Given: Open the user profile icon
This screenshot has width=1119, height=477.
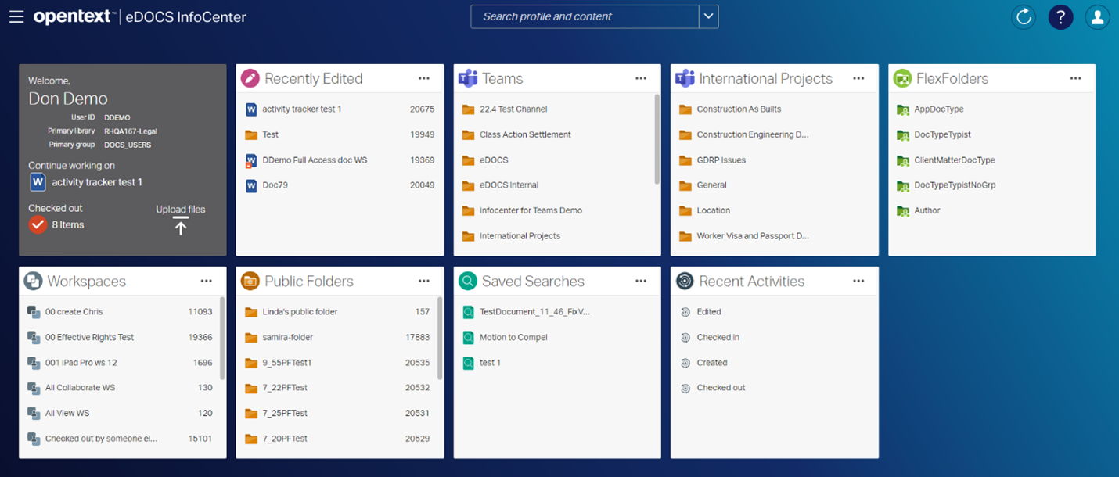Looking at the screenshot, I should pyautogui.click(x=1097, y=16).
